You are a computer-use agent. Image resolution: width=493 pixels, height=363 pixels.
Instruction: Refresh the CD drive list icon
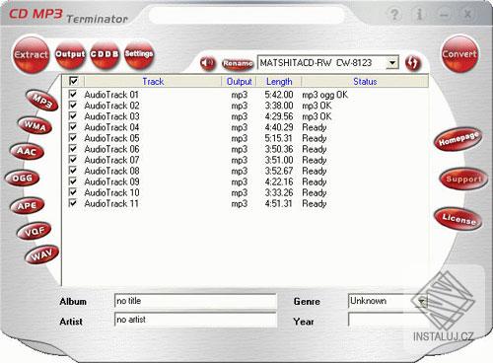[x=413, y=63]
